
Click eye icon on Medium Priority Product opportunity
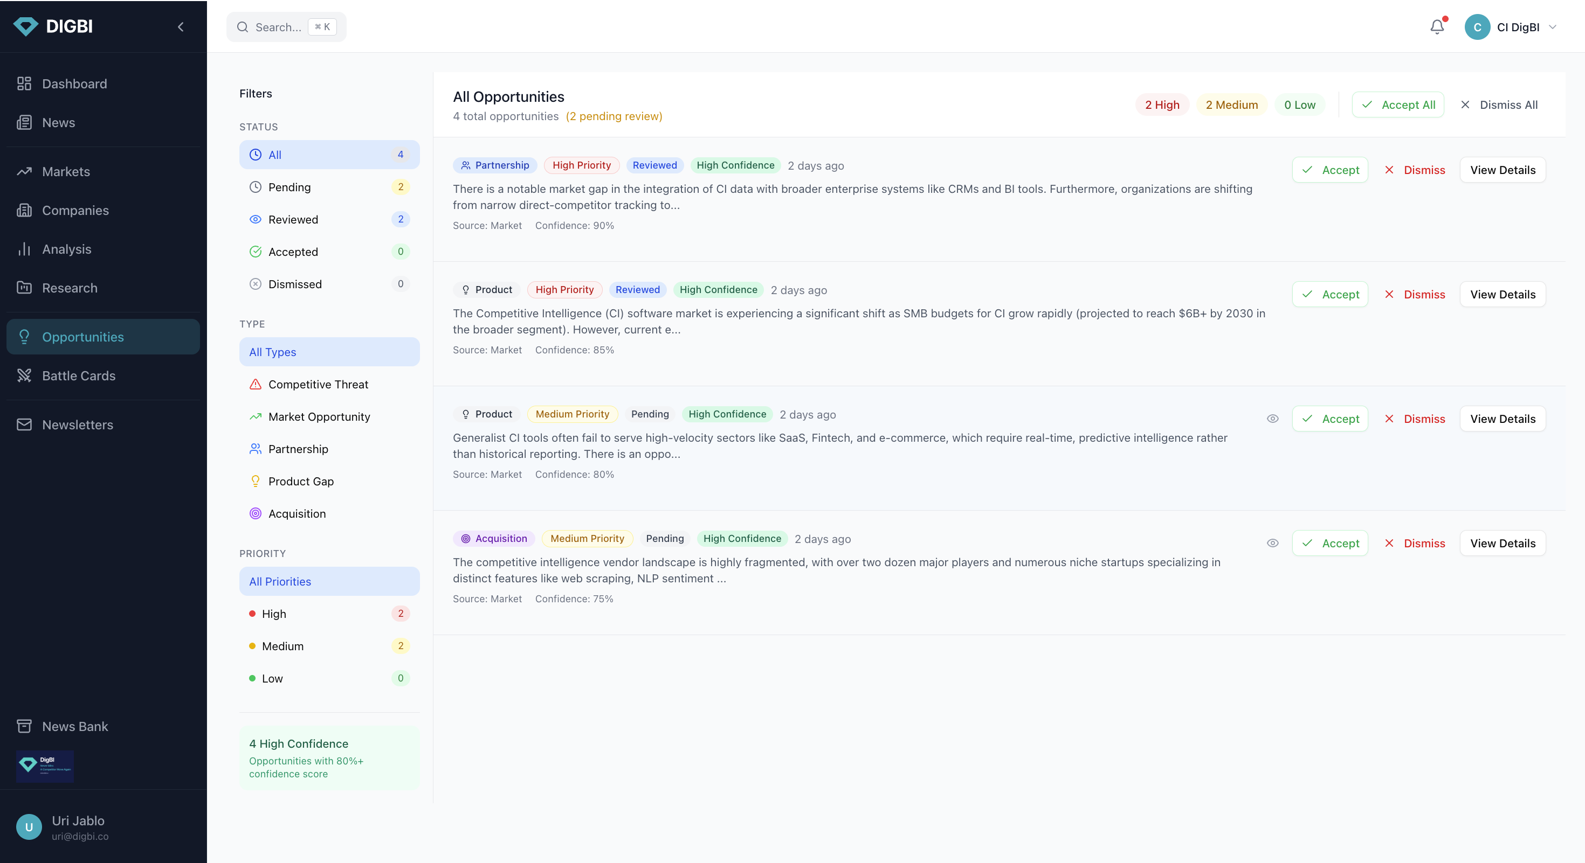[x=1272, y=419]
